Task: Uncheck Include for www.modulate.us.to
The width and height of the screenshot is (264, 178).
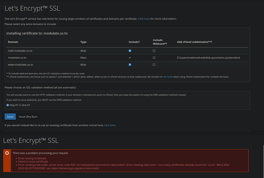Action: tap(130, 64)
